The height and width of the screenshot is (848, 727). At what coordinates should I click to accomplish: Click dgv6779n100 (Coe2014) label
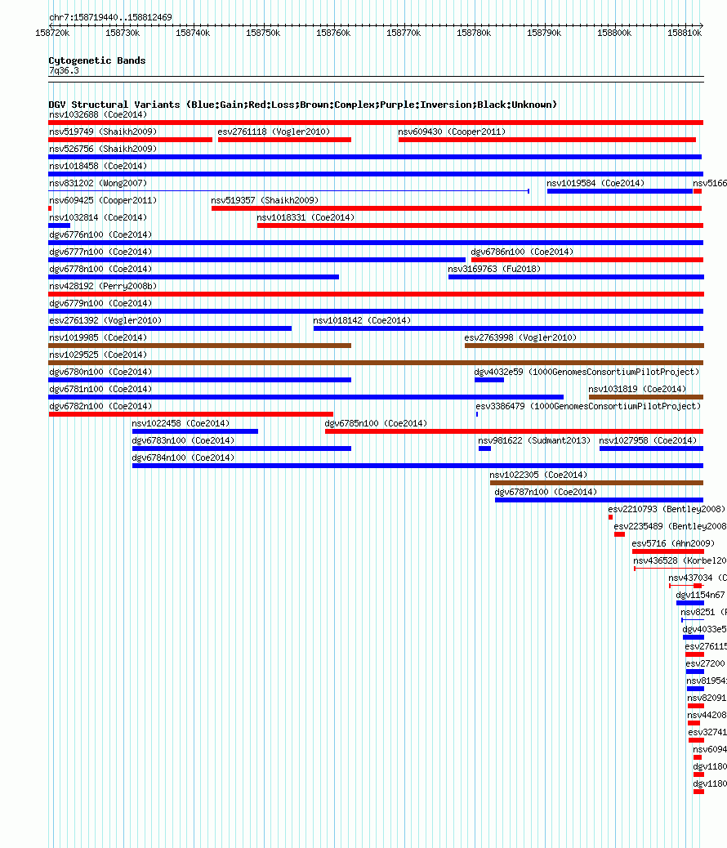coord(100,304)
